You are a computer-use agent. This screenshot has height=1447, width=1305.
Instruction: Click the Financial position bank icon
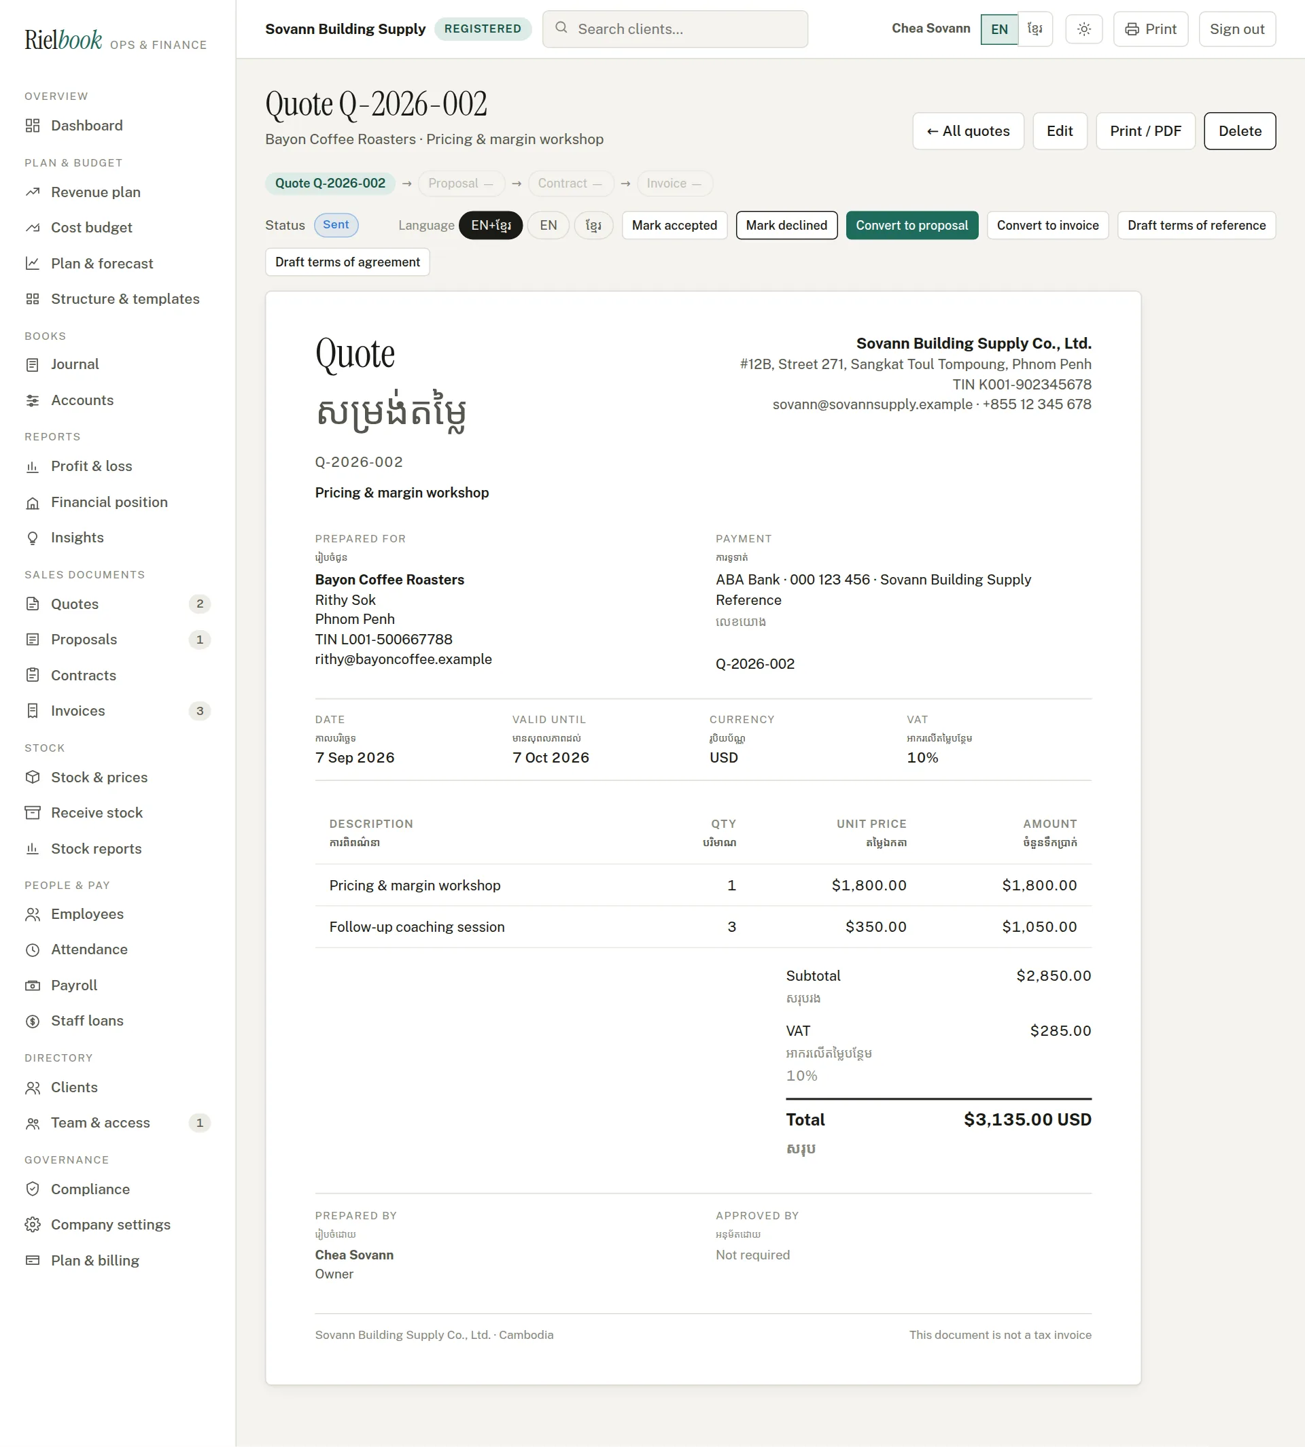(x=32, y=502)
